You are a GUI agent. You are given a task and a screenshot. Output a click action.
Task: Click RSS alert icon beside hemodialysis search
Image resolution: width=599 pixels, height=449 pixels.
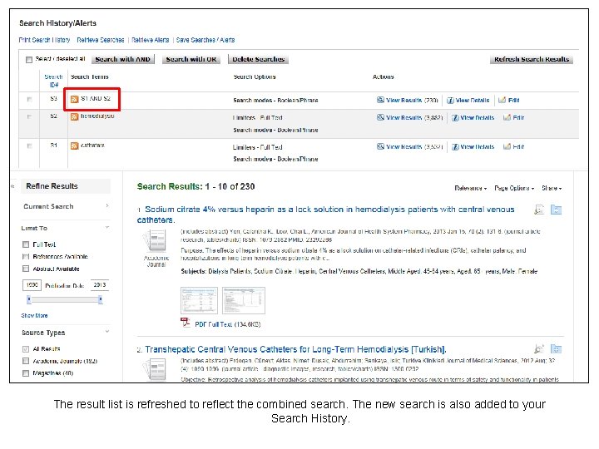75,116
